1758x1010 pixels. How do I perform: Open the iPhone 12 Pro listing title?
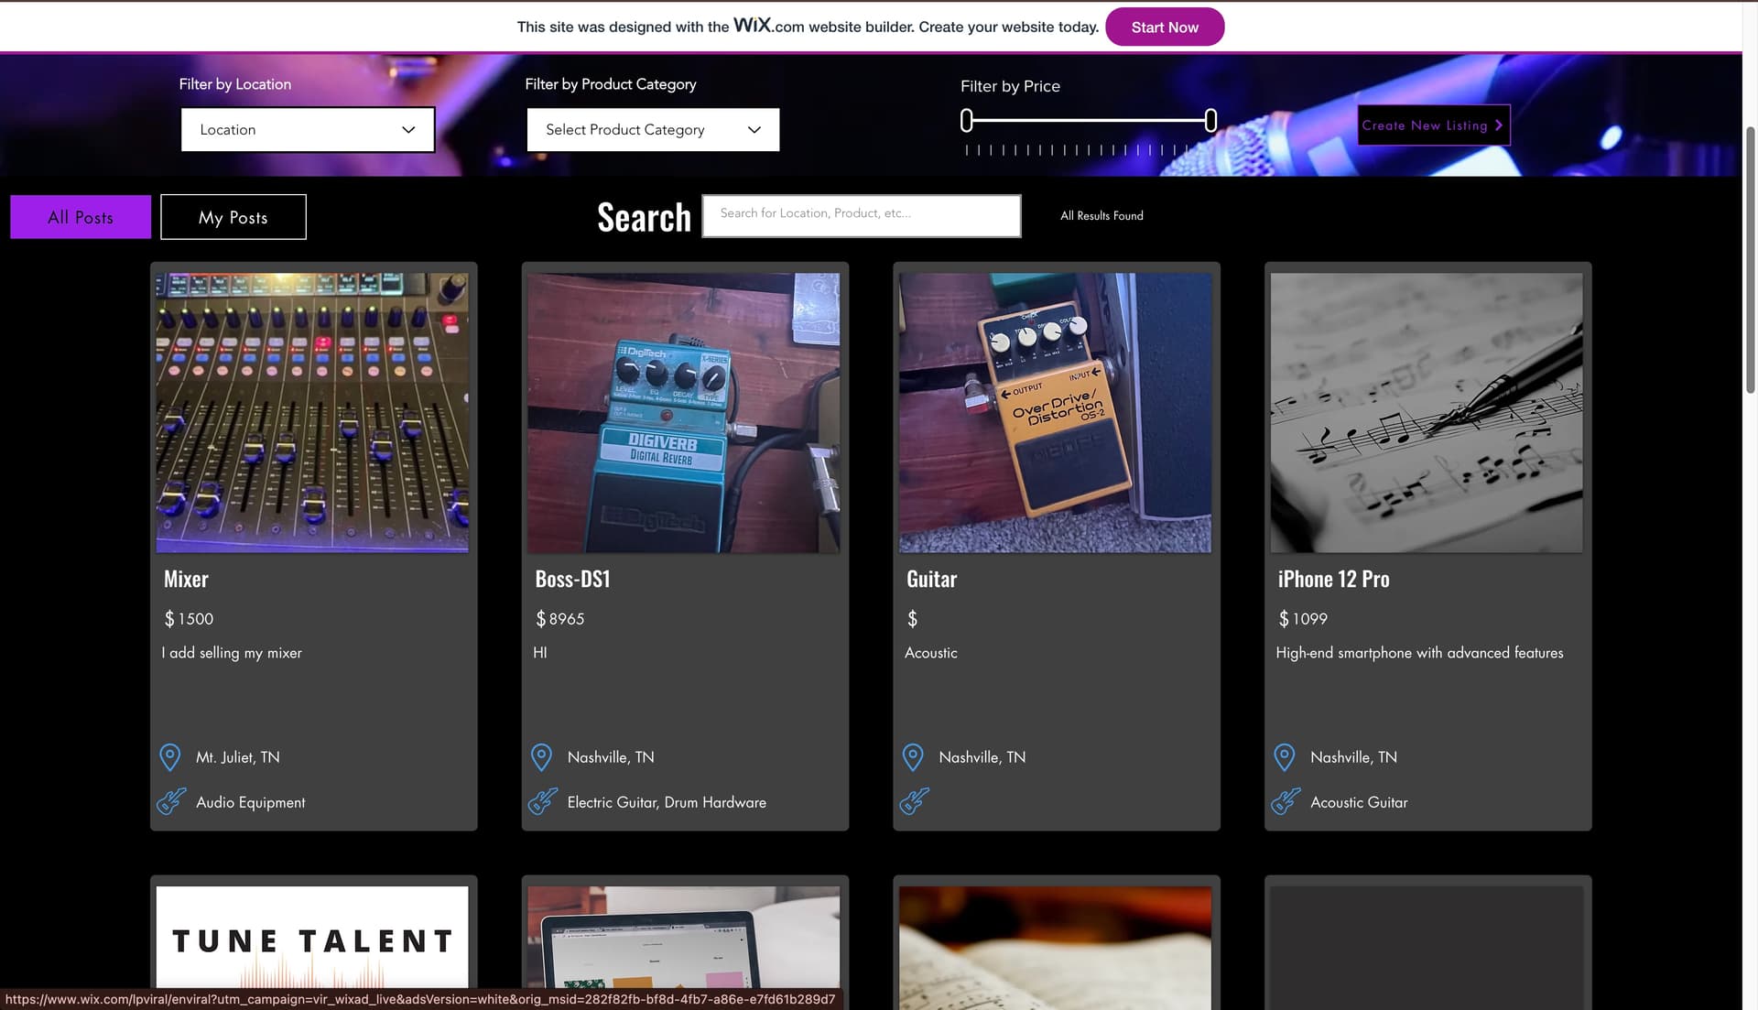coord(1333,579)
